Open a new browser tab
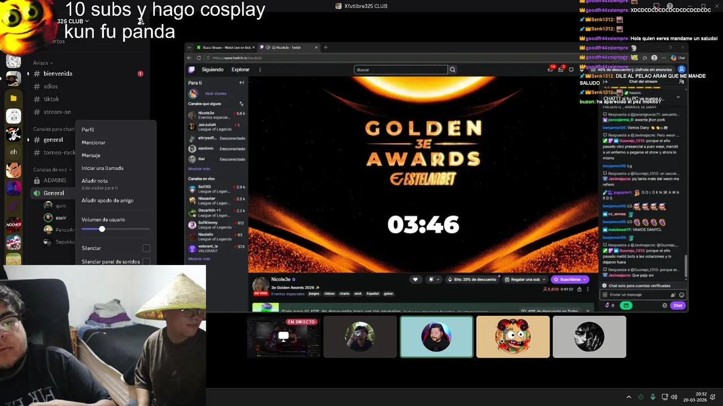Viewport: 723px width, 406px height. (325, 47)
